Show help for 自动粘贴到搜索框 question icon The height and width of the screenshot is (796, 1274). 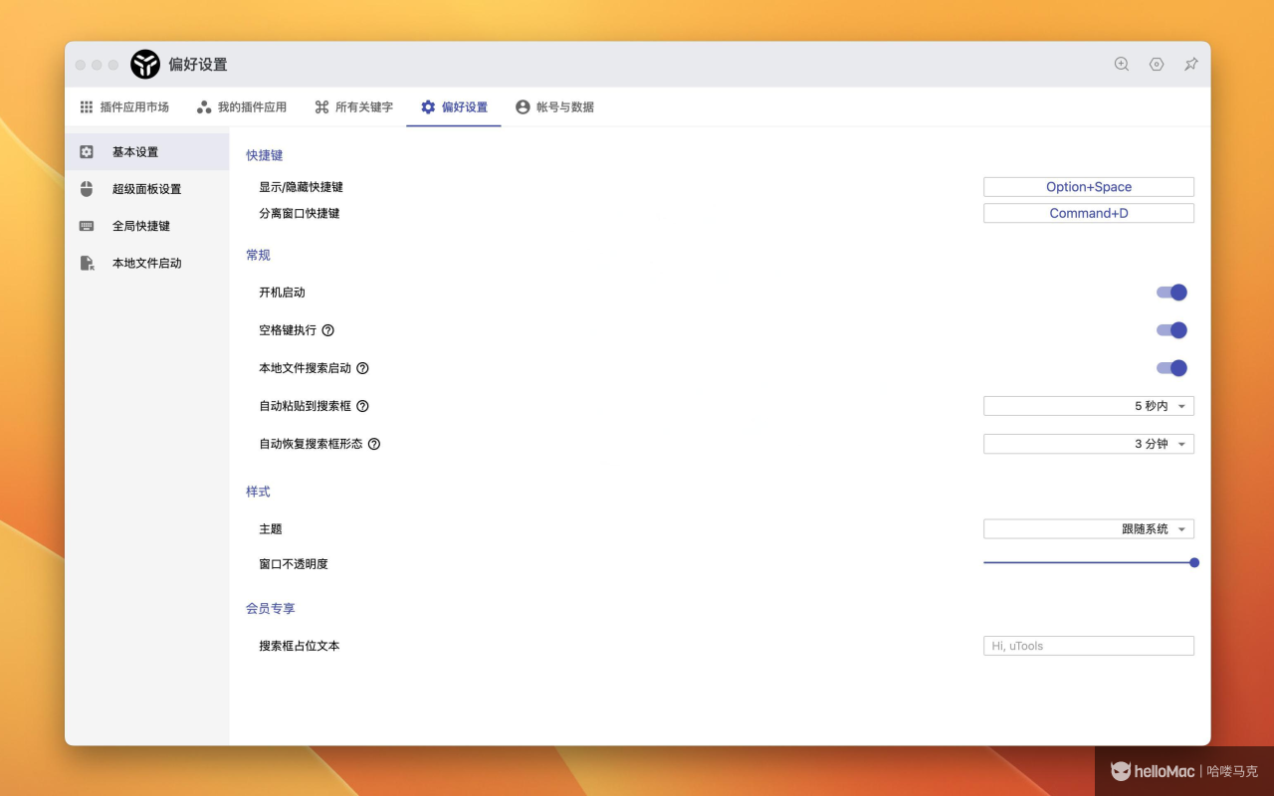coord(362,406)
